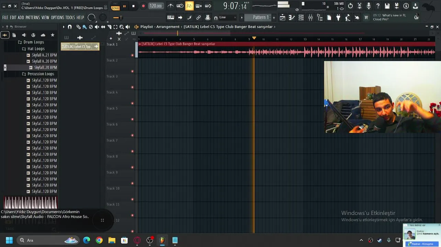Toggle wait for input to start playing

(x=180, y=6)
